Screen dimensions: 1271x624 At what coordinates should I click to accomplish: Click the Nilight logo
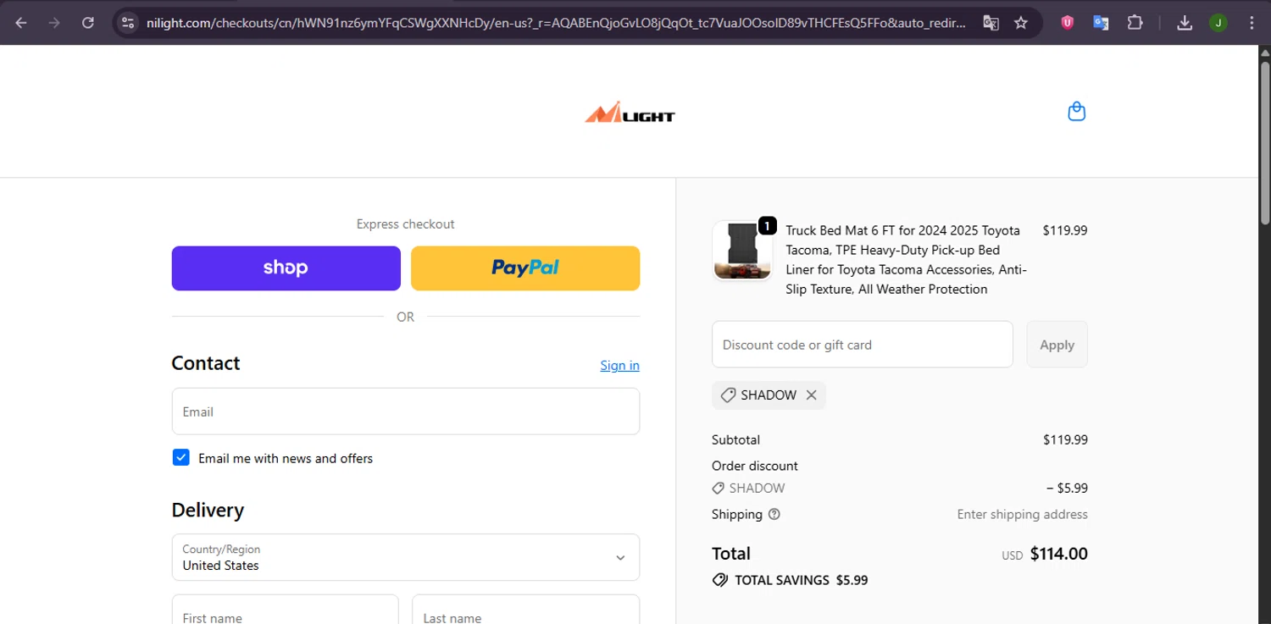(630, 113)
